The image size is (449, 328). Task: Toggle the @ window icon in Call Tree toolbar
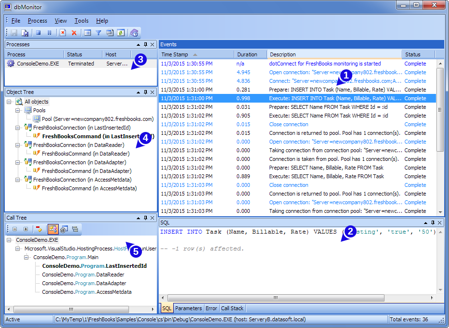pyautogui.click(x=64, y=229)
